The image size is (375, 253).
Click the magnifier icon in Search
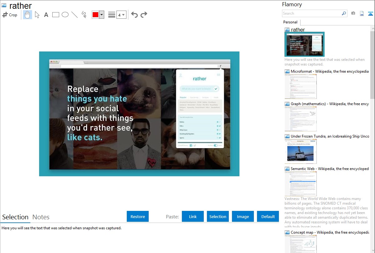click(344, 13)
